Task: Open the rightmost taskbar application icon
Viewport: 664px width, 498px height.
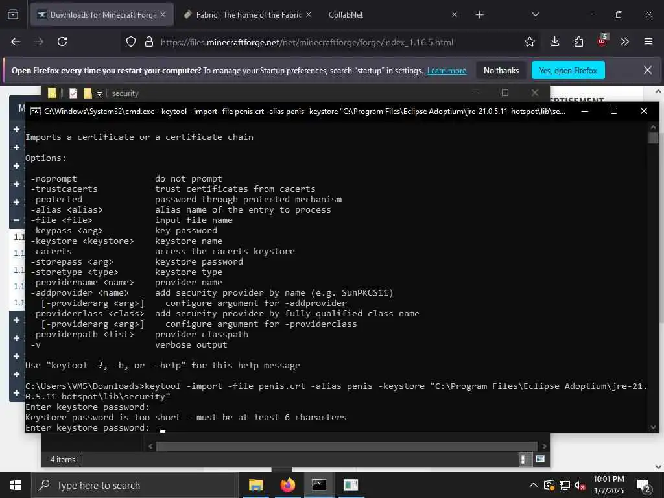Action: [351, 485]
